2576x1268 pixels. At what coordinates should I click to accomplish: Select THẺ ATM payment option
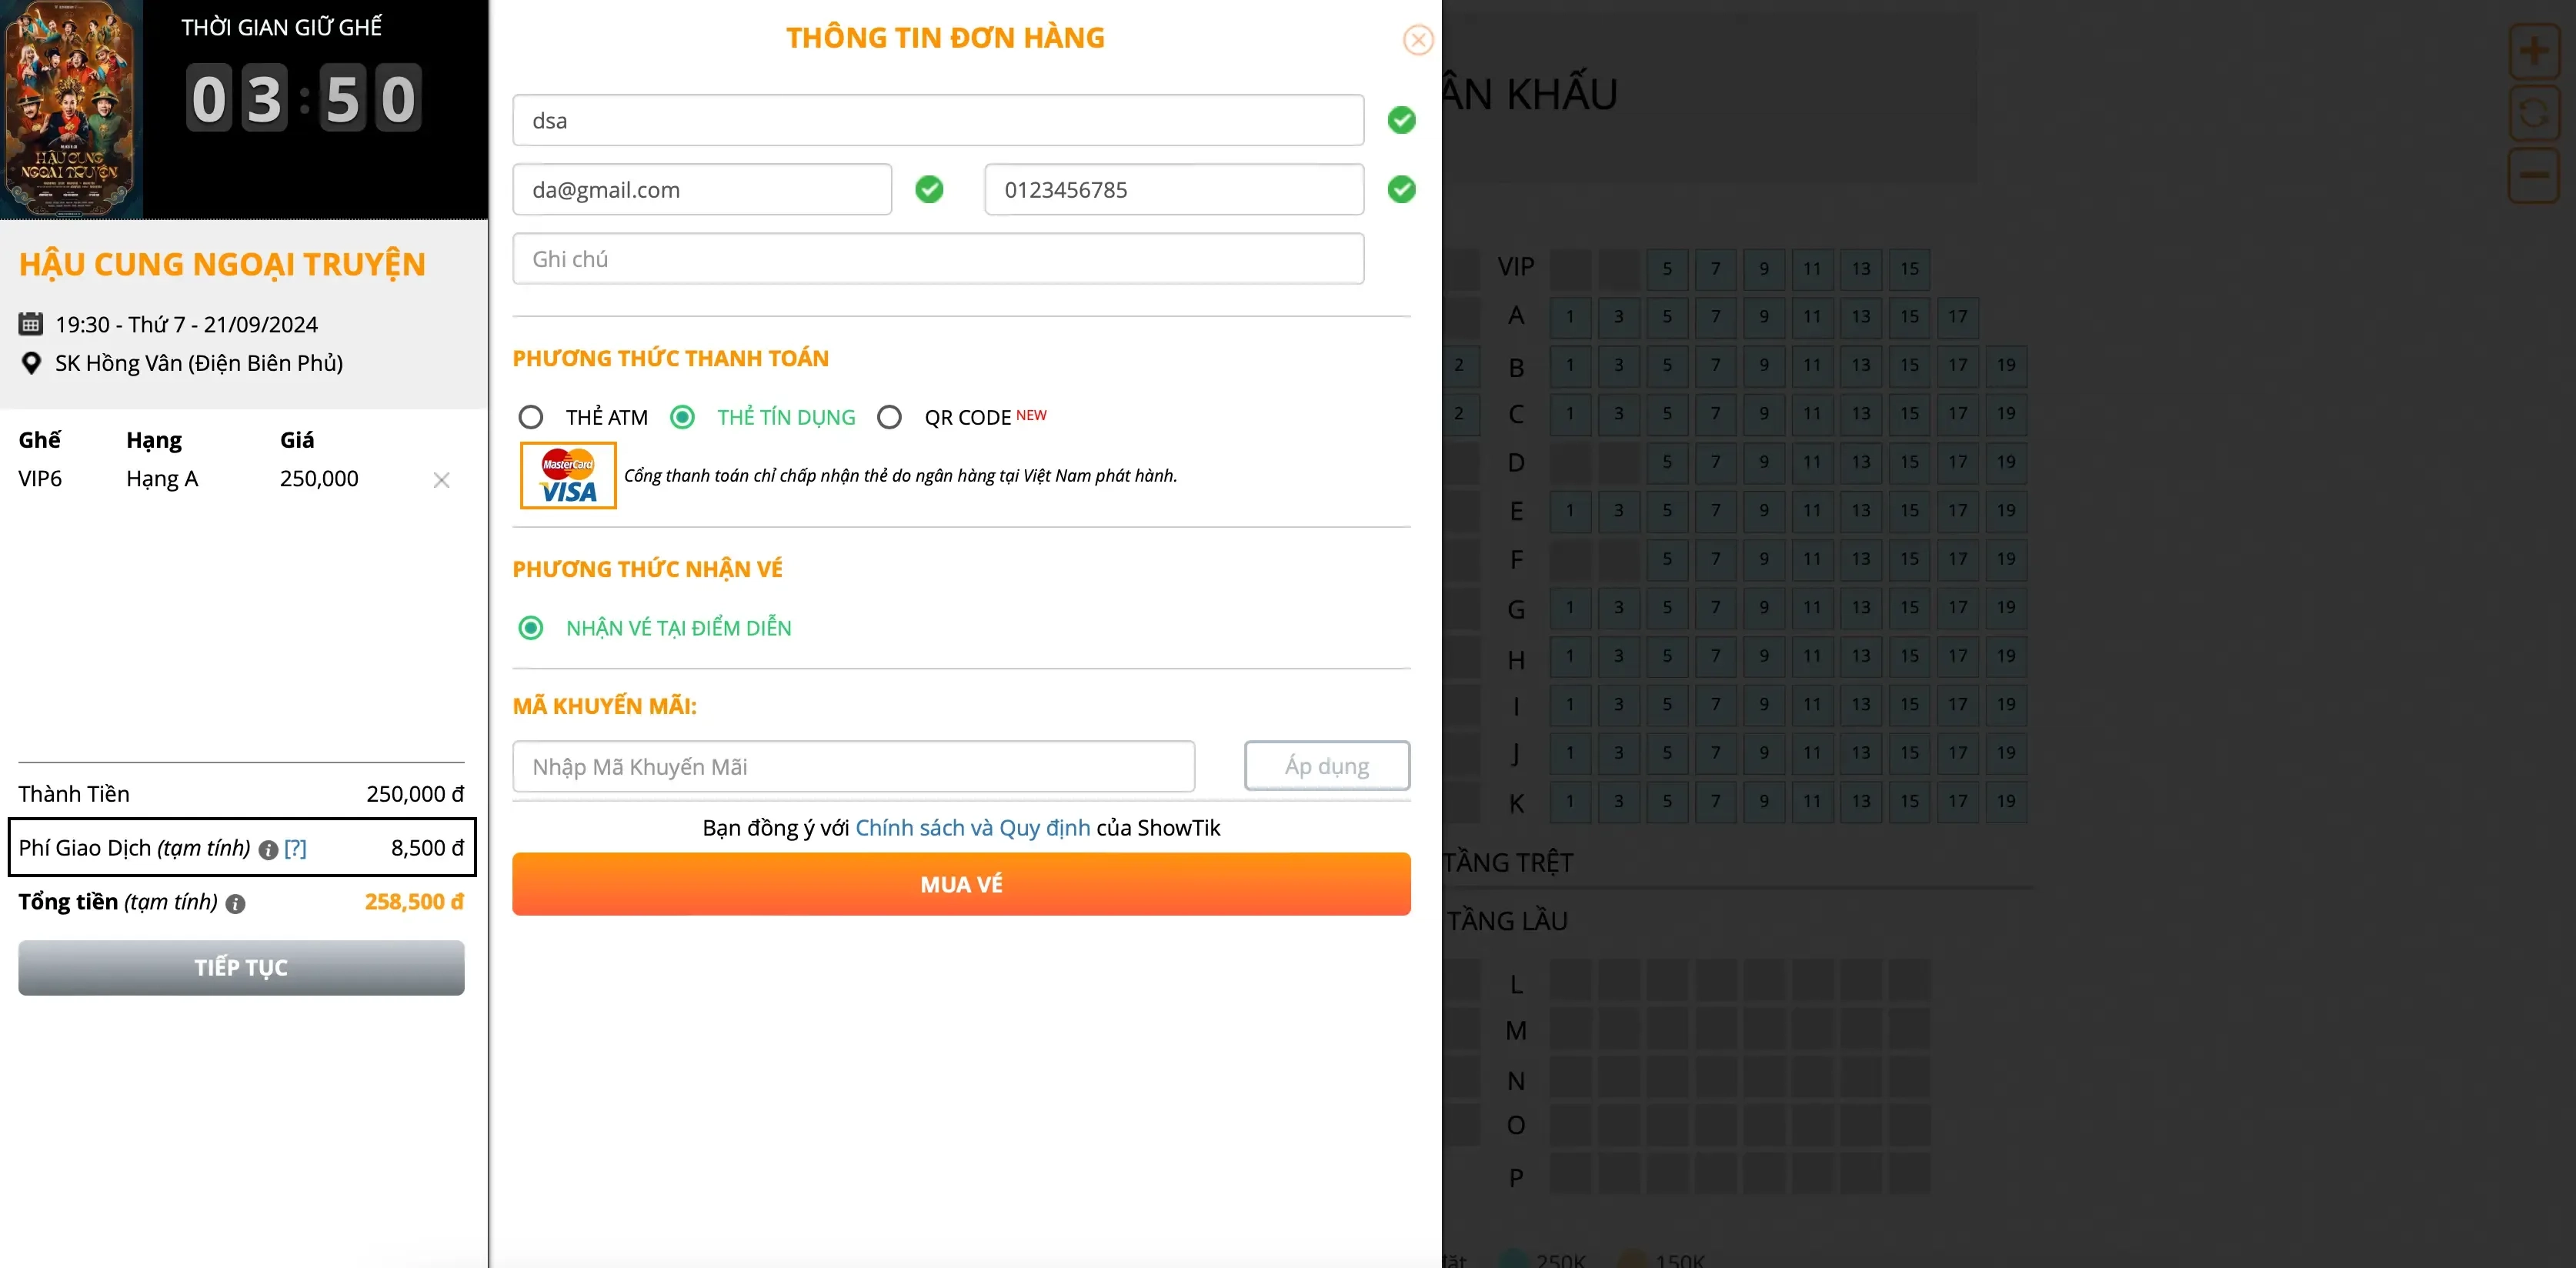coord(531,417)
